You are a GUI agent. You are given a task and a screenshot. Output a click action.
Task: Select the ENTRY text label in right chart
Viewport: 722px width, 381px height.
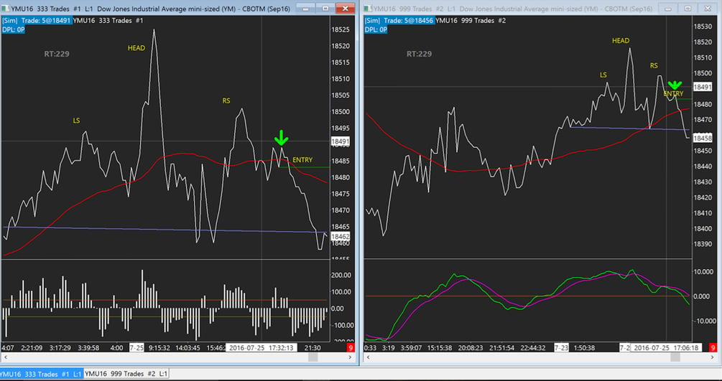(x=673, y=94)
